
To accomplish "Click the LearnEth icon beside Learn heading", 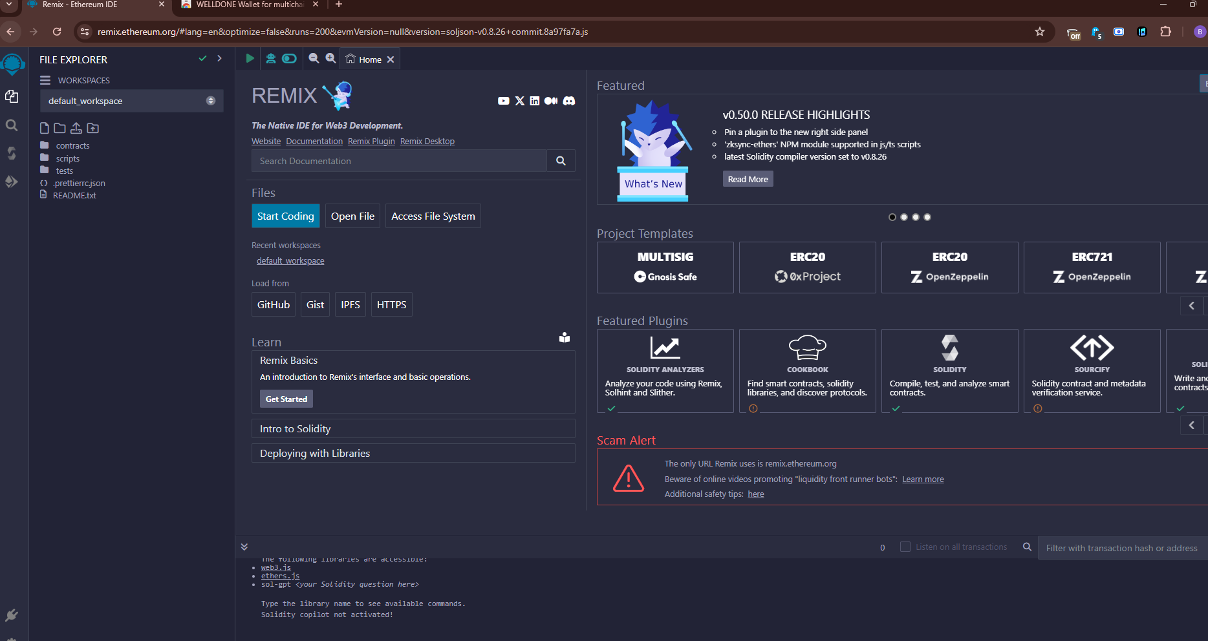I will pyautogui.click(x=565, y=337).
